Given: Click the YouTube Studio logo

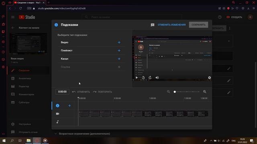Looking at the screenshot, I should point(27,17).
